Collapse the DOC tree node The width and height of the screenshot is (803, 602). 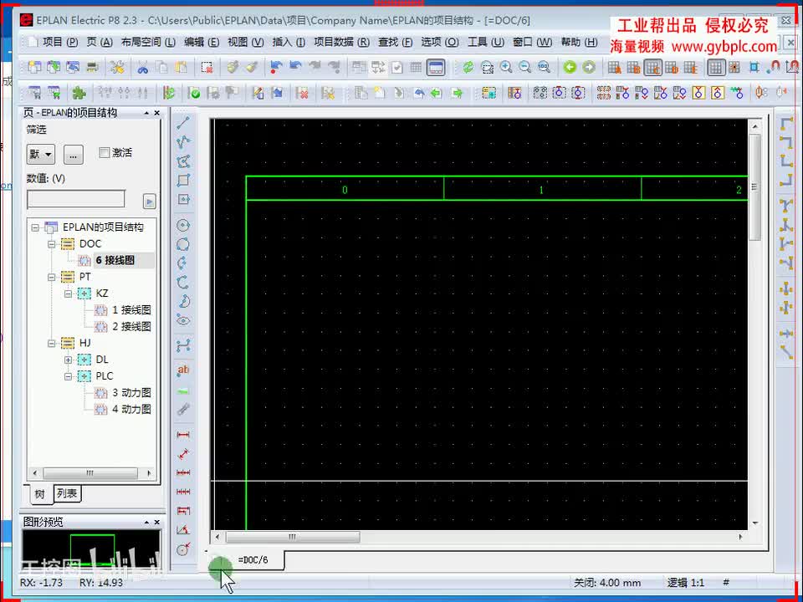(x=51, y=244)
